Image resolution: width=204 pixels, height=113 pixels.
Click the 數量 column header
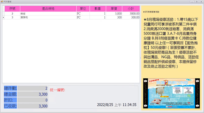[98, 9]
